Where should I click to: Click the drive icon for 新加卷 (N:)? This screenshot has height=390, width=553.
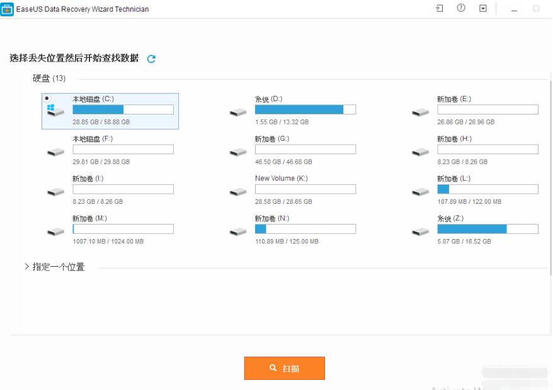pyautogui.click(x=238, y=232)
